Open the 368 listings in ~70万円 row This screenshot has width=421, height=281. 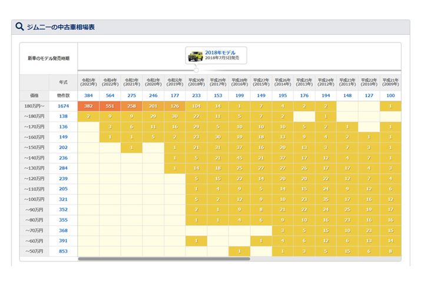63,230
